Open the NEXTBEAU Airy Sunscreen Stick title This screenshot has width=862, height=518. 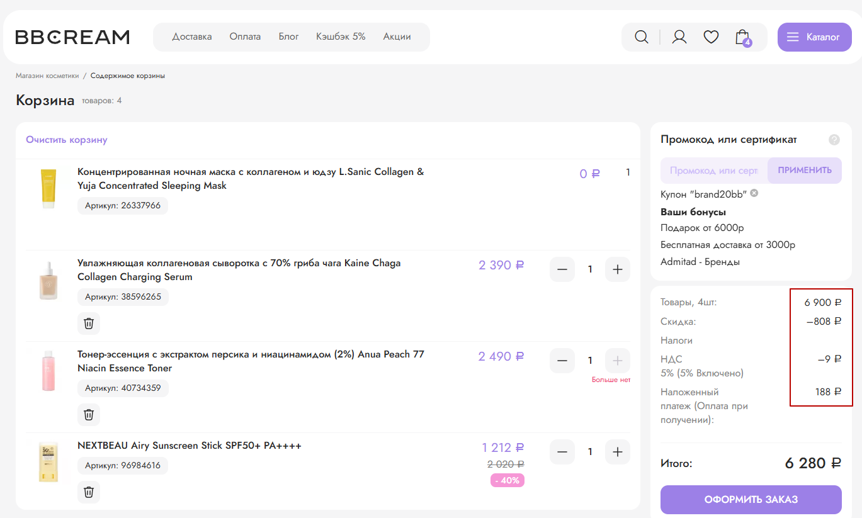click(190, 446)
